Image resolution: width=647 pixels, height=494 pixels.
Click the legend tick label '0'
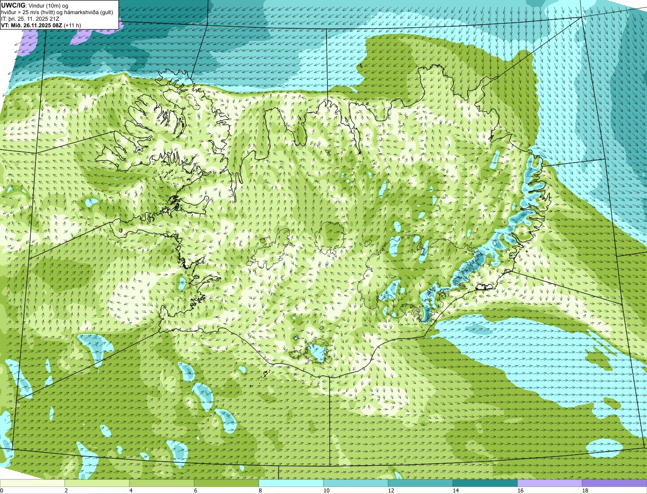click(x=2, y=490)
